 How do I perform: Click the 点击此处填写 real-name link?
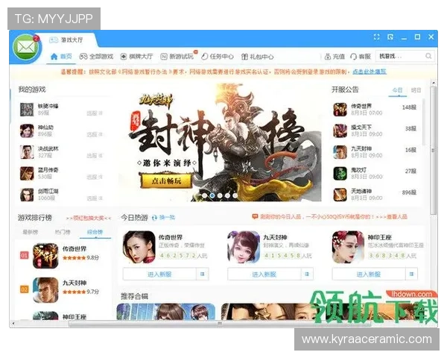pyautogui.click(x=370, y=72)
